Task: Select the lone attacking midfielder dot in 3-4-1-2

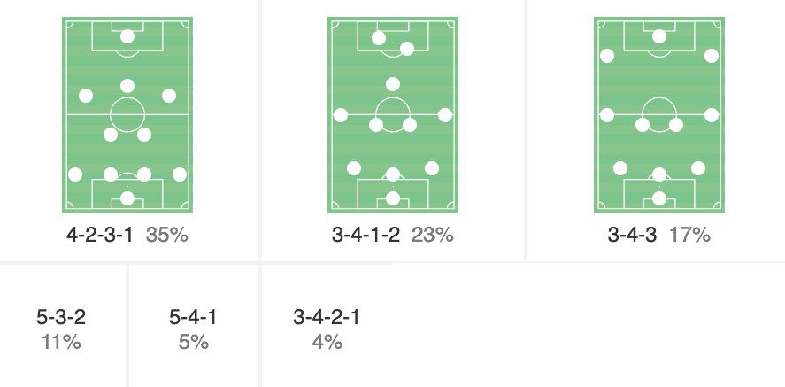Action: [393, 84]
